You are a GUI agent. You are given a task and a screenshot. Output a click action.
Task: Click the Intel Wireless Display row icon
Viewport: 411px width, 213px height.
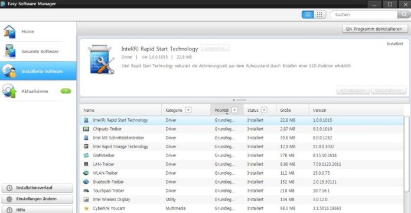click(x=86, y=199)
